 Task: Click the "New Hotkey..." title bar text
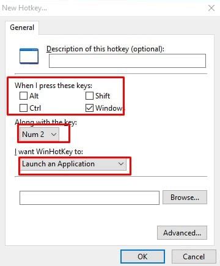(x=24, y=8)
